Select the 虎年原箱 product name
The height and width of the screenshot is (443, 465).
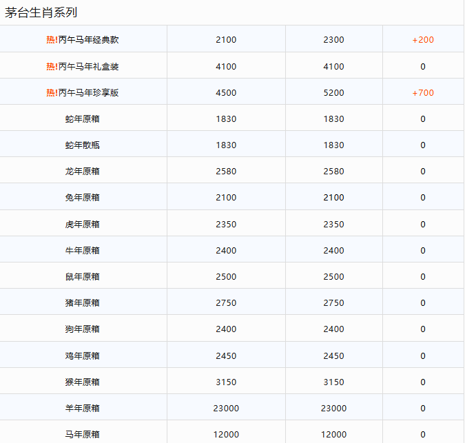point(83,225)
